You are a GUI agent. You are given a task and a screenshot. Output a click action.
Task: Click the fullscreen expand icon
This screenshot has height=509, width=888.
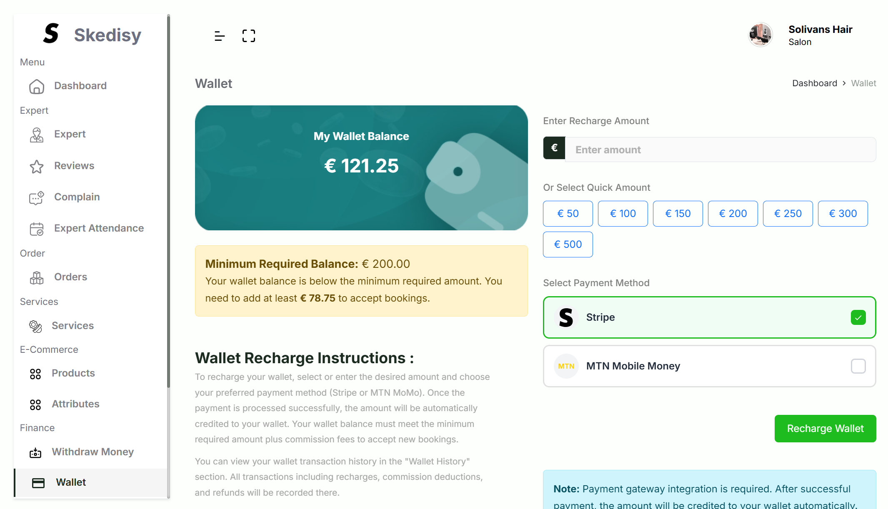(248, 36)
